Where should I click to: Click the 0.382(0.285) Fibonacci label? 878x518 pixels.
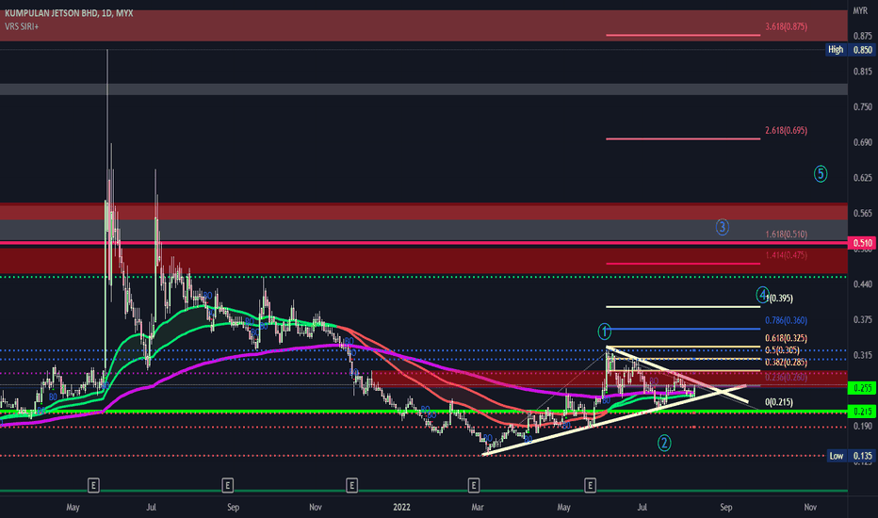tap(787, 363)
